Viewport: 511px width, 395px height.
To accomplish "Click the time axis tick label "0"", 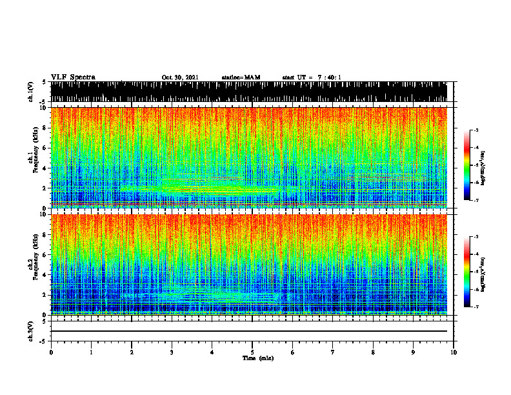I will click(51, 352).
